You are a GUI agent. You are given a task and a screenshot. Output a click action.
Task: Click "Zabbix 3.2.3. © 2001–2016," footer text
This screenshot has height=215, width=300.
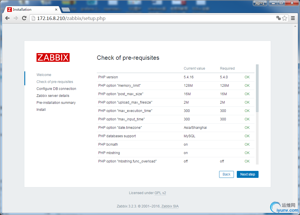[139, 206]
